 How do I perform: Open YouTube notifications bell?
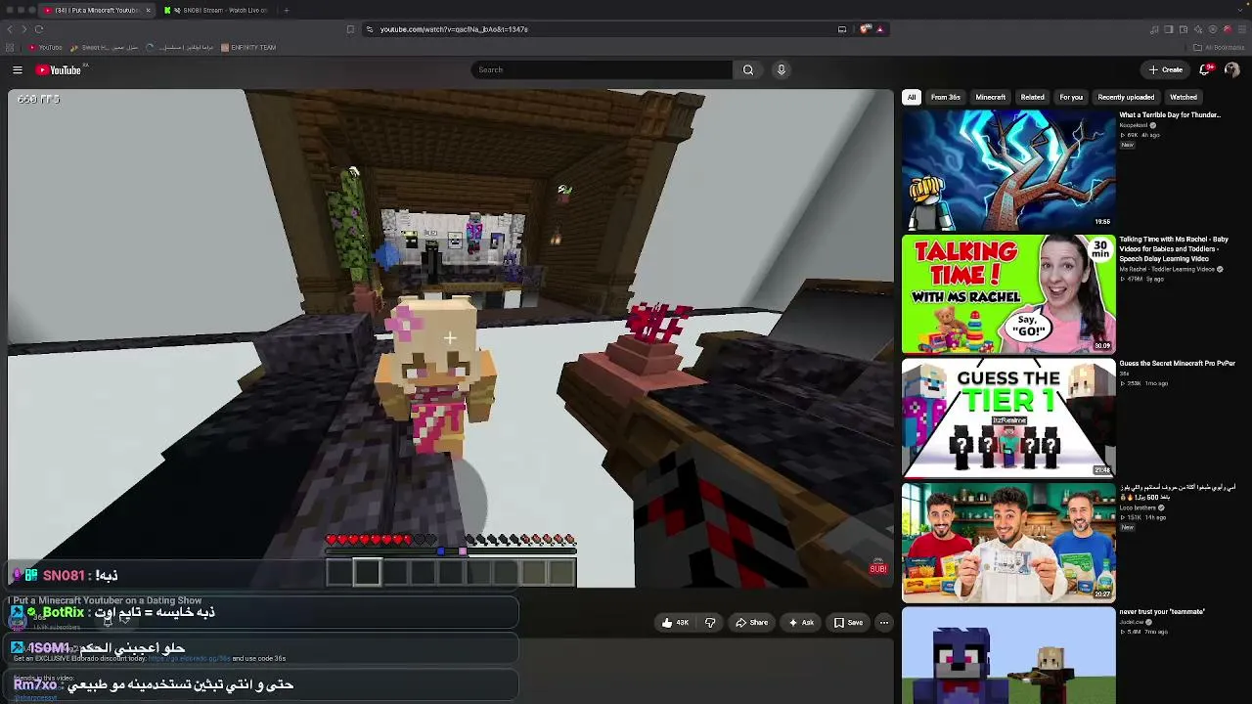point(1206,69)
